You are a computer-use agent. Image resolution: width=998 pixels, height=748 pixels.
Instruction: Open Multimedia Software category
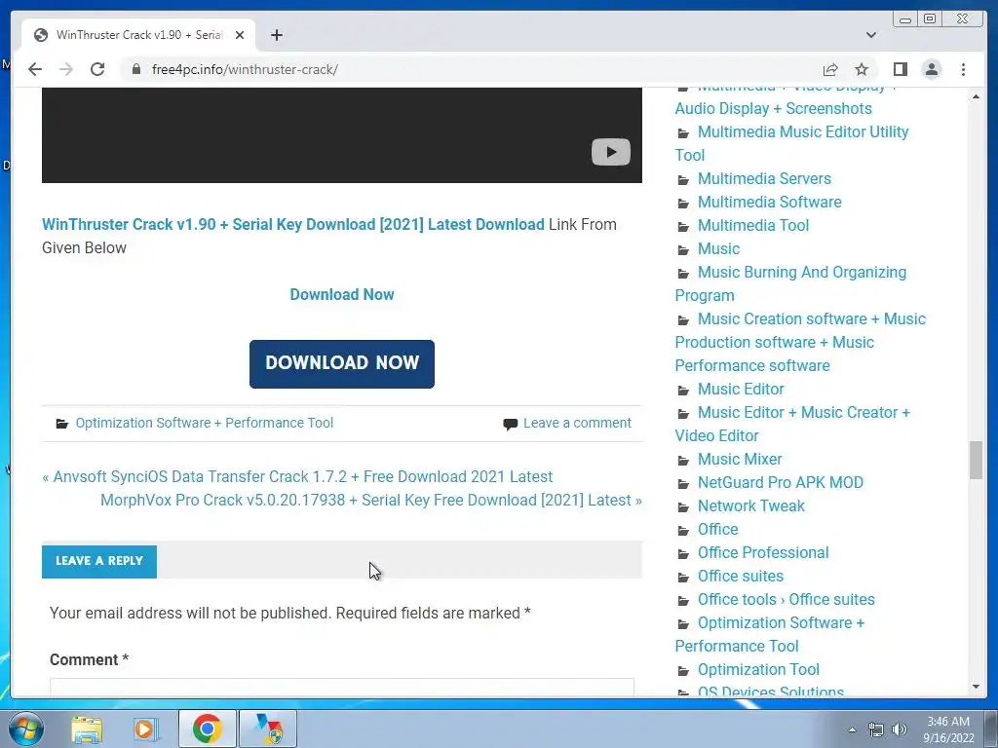coord(770,203)
